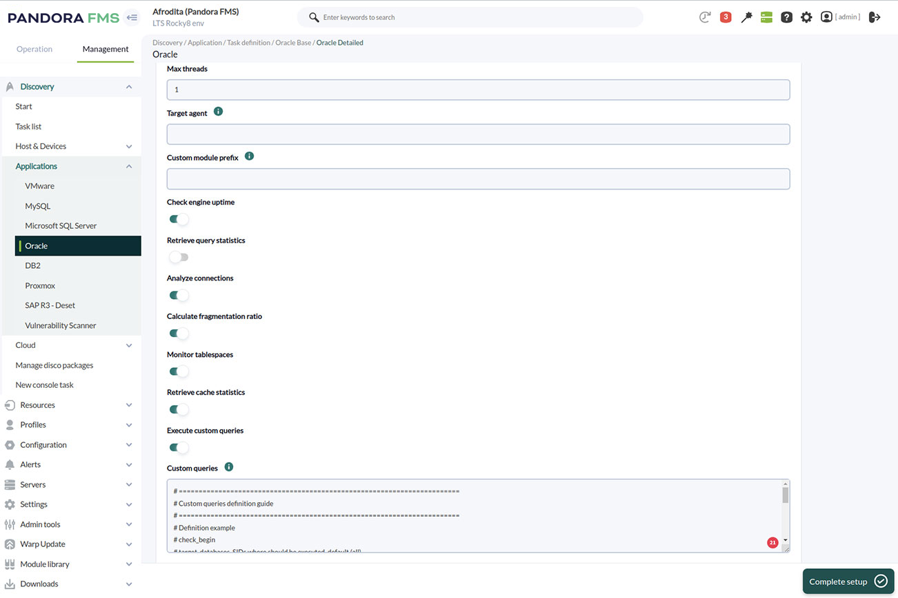Switch to the Operation tab
The width and height of the screenshot is (898, 598).
click(34, 49)
